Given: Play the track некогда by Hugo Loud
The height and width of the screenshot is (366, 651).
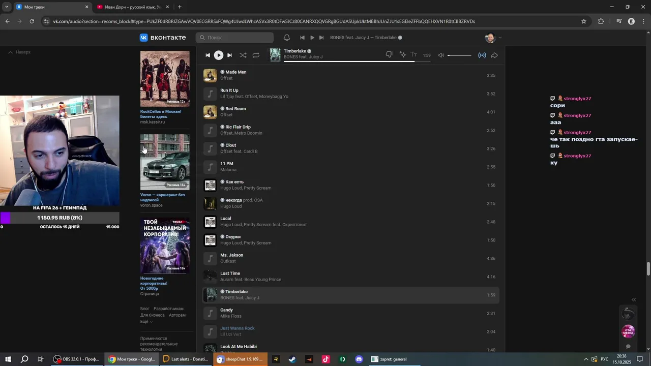Looking at the screenshot, I should [x=351, y=203].
